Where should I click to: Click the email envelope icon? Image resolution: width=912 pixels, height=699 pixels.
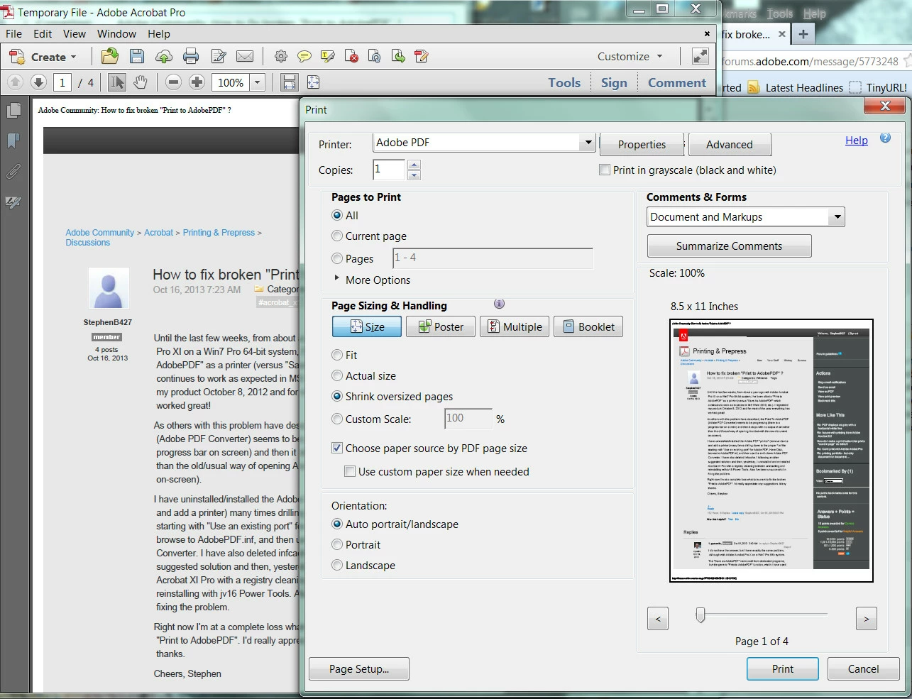(x=245, y=57)
